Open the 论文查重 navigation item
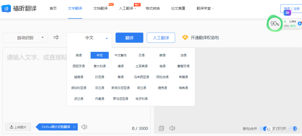Screen dimensions: 302x136 tap(178, 8)
